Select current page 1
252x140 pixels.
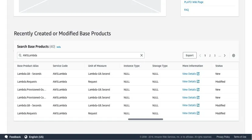(205, 56)
